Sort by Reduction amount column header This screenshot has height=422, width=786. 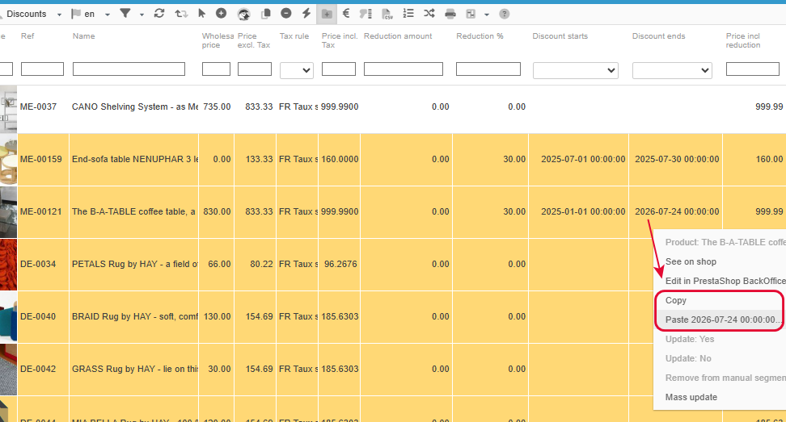(398, 36)
